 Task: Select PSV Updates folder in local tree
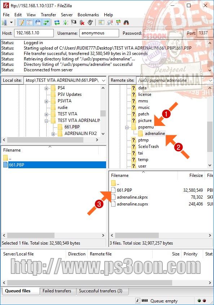click(70, 94)
